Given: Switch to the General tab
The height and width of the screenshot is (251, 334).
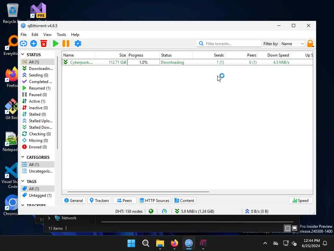Looking at the screenshot, I should [74, 200].
